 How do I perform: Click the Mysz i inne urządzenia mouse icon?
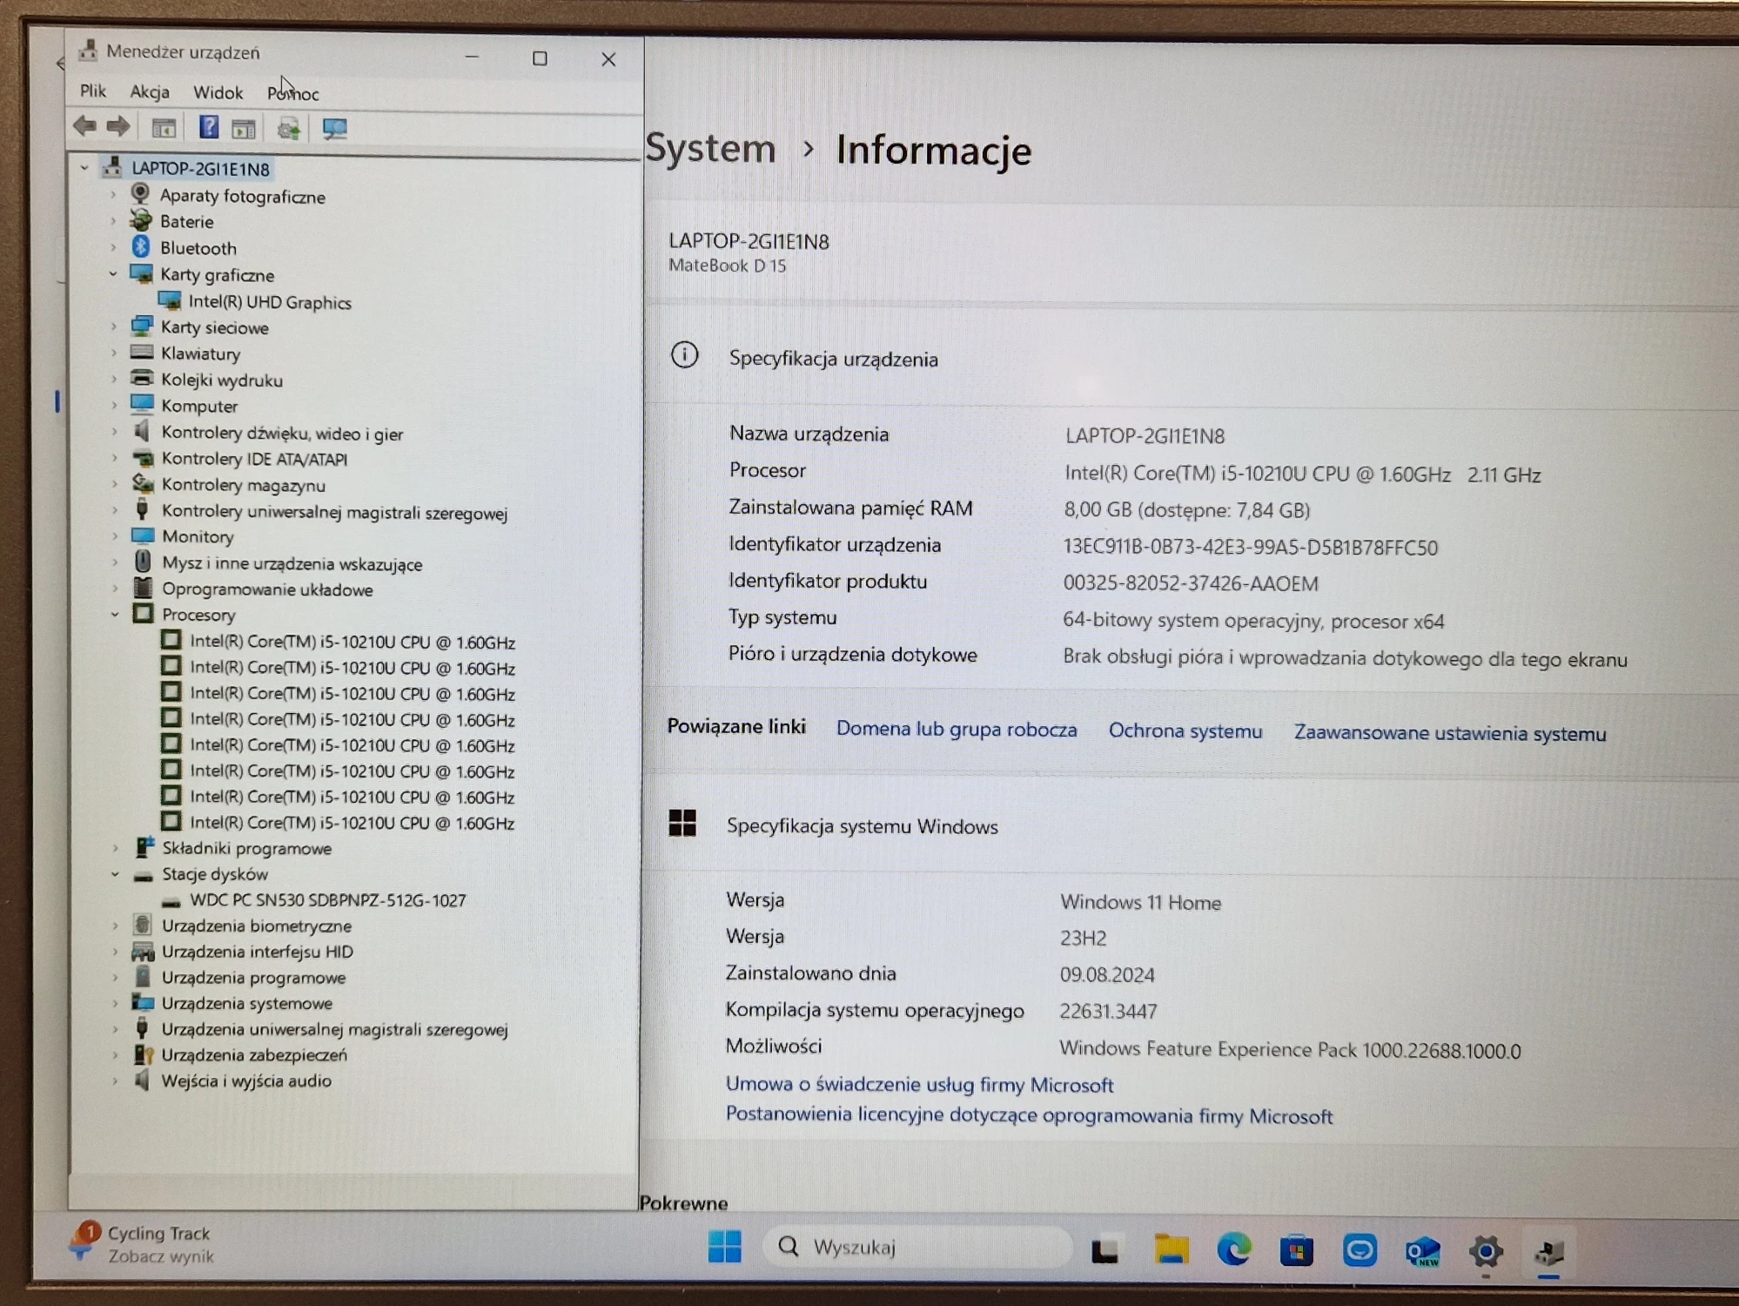(x=143, y=562)
